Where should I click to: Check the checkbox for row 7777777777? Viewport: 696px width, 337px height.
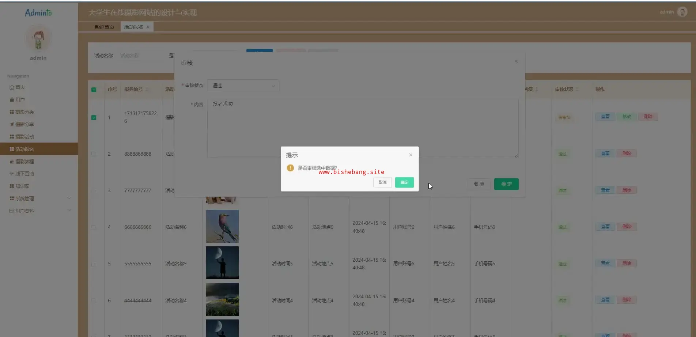[94, 190]
